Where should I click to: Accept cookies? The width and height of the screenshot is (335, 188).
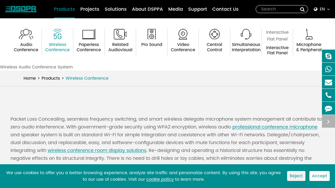pos(320,176)
